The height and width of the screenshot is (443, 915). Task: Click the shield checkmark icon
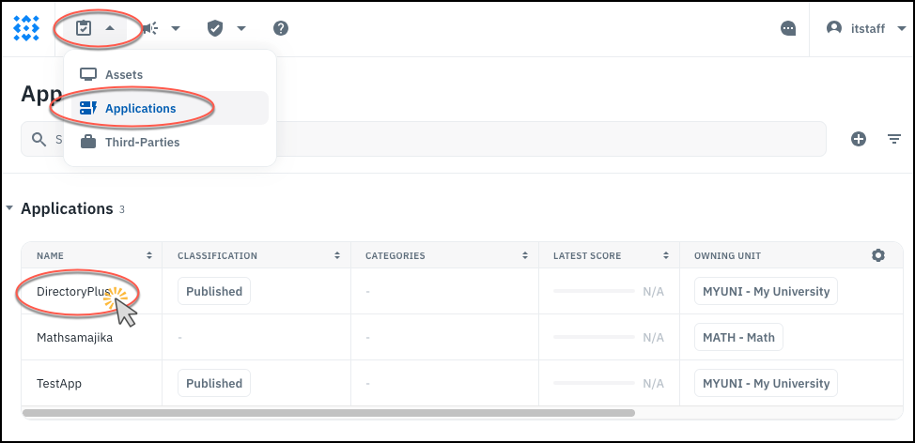pos(215,28)
